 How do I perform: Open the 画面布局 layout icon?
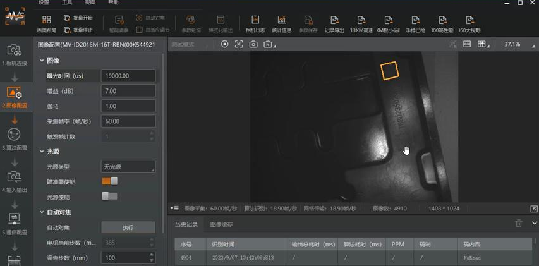[46, 23]
